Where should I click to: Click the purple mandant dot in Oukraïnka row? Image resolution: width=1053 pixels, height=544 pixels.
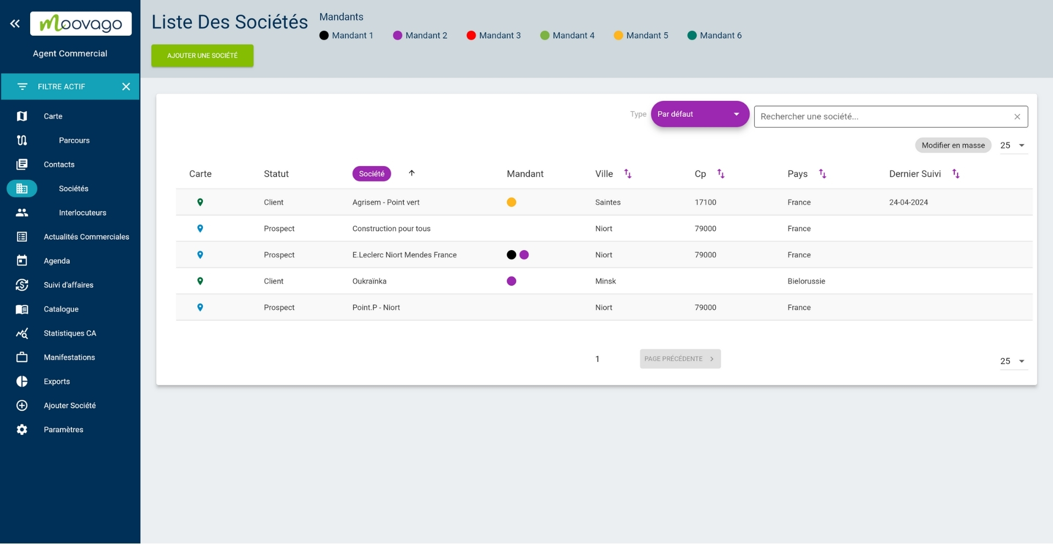[x=511, y=281]
